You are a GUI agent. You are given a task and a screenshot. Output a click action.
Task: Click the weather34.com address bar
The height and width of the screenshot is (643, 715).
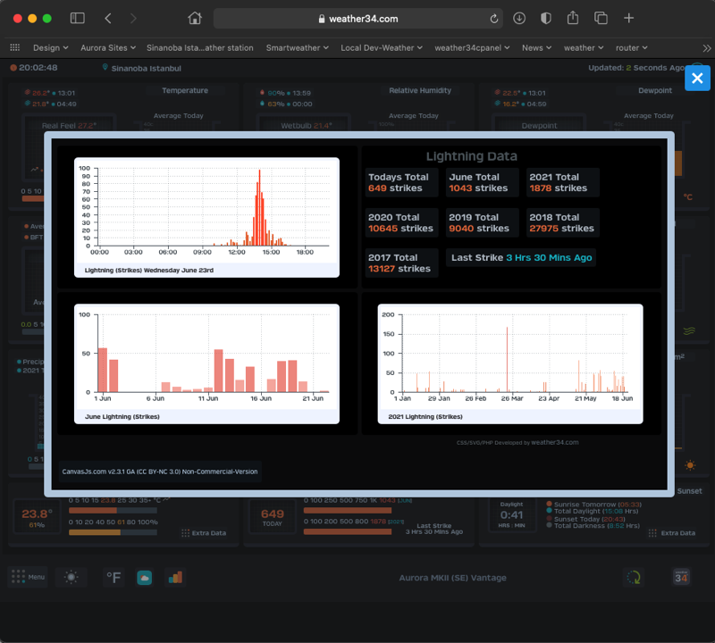point(358,19)
